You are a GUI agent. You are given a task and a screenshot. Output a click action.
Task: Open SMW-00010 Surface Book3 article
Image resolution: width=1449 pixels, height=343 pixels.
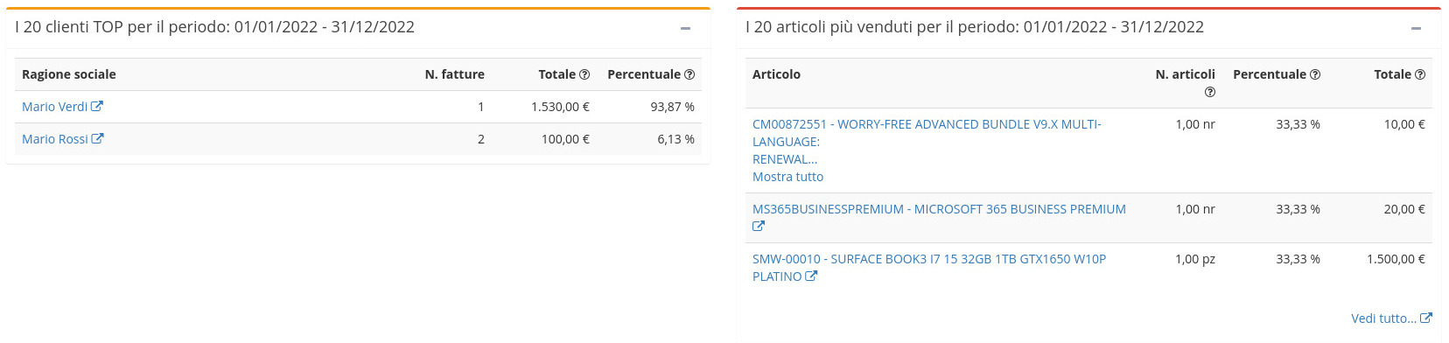[929, 268]
